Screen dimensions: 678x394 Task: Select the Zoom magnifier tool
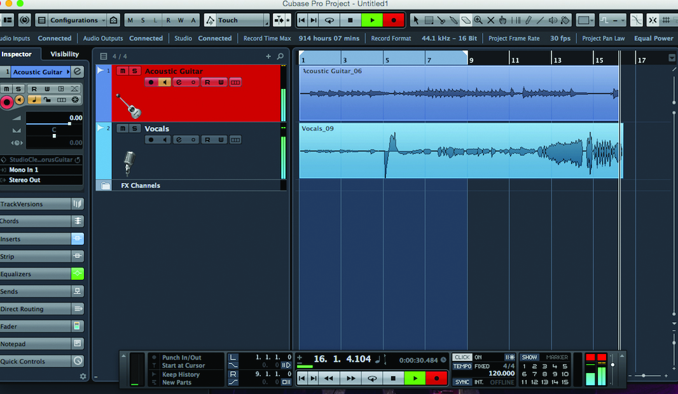point(478,20)
